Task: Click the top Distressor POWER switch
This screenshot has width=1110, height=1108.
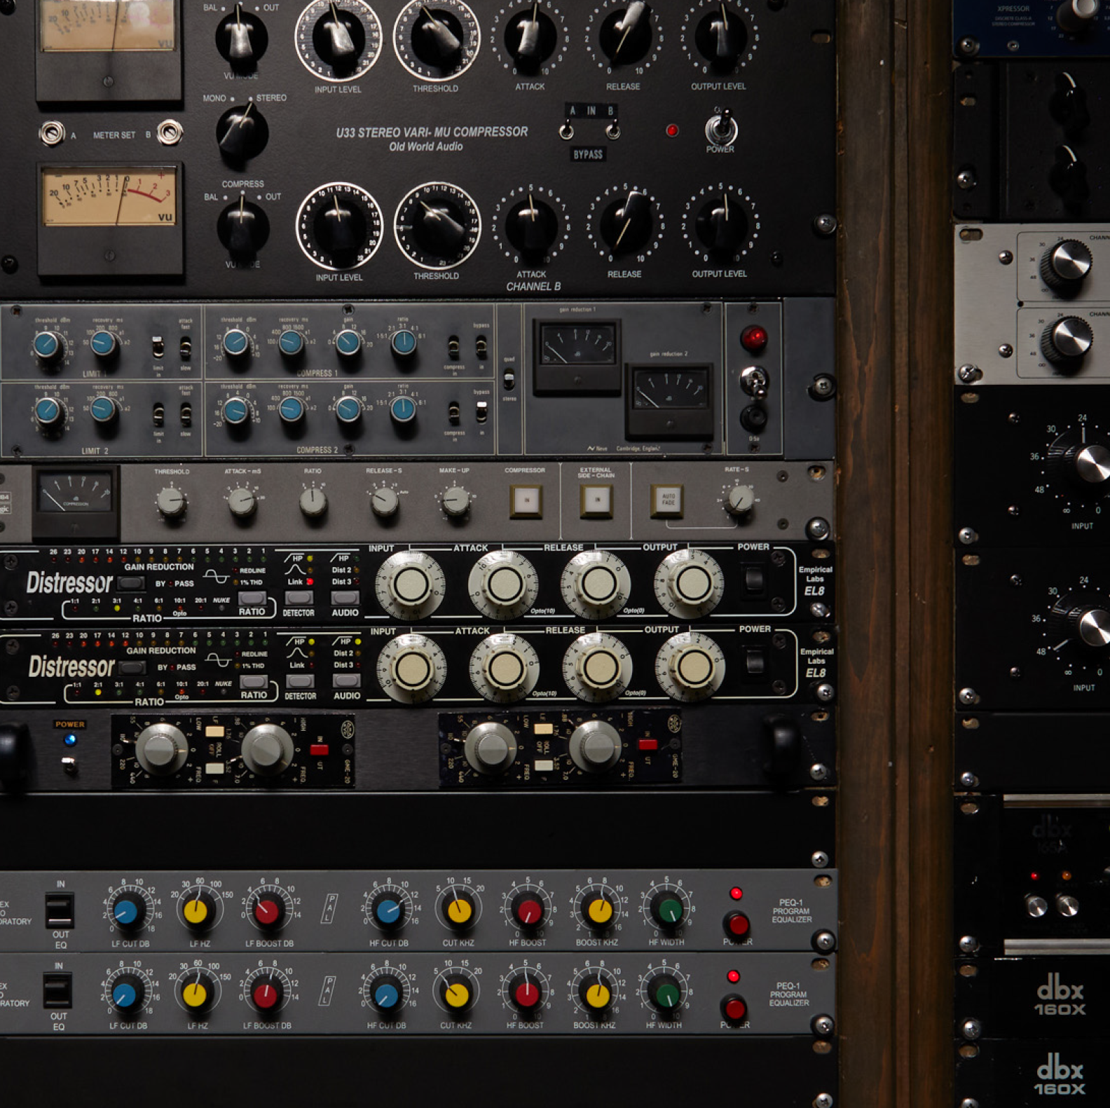Action: point(753,580)
